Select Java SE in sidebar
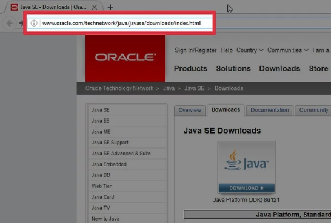The image size is (331, 223). 128,110
